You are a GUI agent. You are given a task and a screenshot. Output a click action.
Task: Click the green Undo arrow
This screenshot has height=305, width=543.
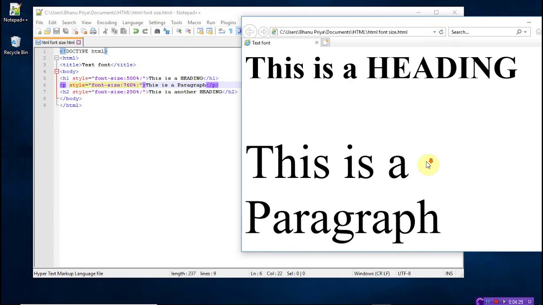pyautogui.click(x=136, y=31)
